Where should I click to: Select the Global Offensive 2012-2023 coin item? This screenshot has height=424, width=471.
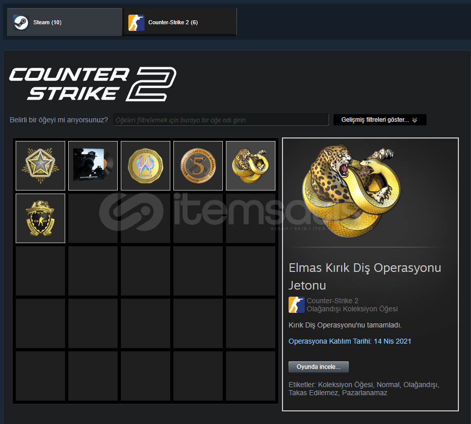(x=146, y=166)
